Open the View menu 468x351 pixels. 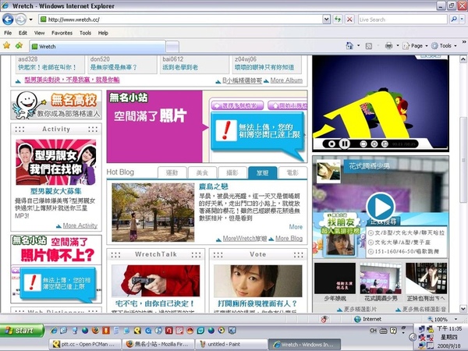40,33
